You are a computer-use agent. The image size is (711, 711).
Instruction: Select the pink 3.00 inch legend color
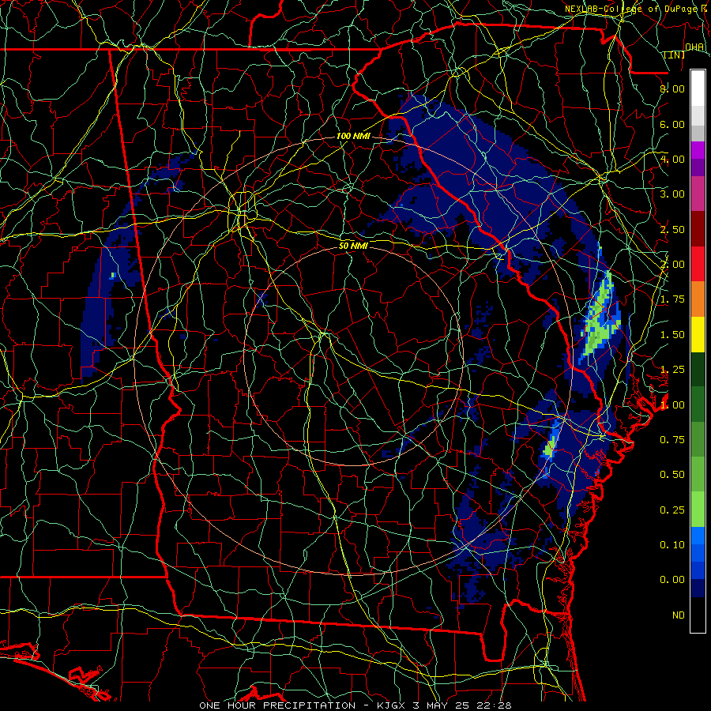pyautogui.click(x=698, y=194)
